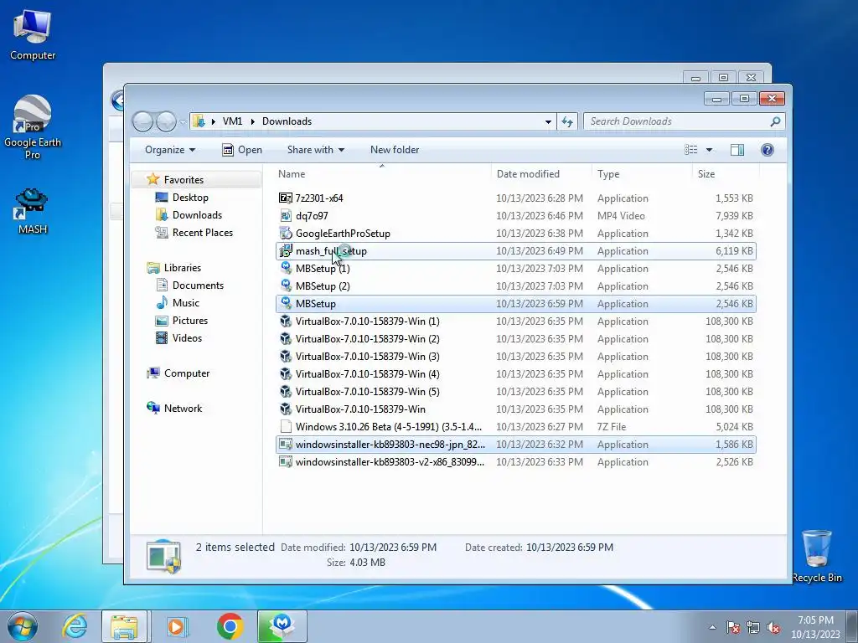Sort by Date modified column header

[x=542, y=174]
